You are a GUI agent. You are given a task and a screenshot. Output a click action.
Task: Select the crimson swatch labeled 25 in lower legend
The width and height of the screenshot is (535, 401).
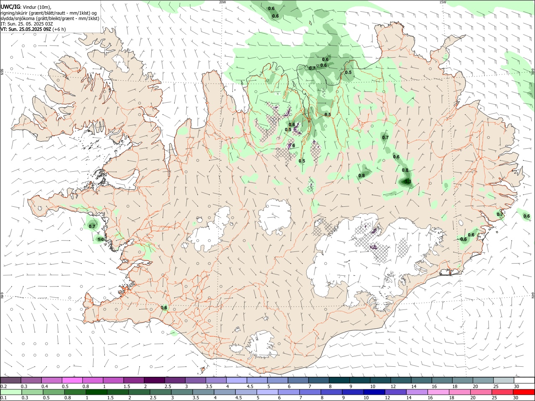(x=502, y=392)
